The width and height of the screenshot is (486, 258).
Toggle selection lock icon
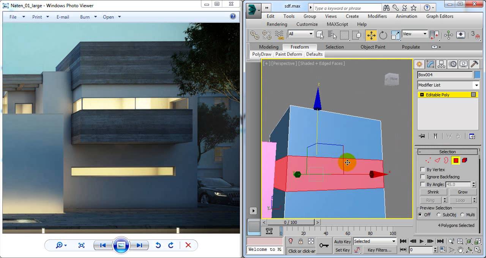tap(301, 241)
